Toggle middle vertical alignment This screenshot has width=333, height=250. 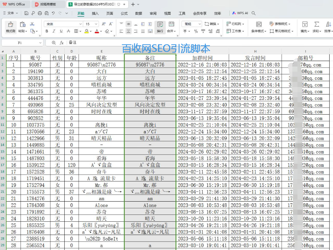pyautogui.click(x=129, y=24)
